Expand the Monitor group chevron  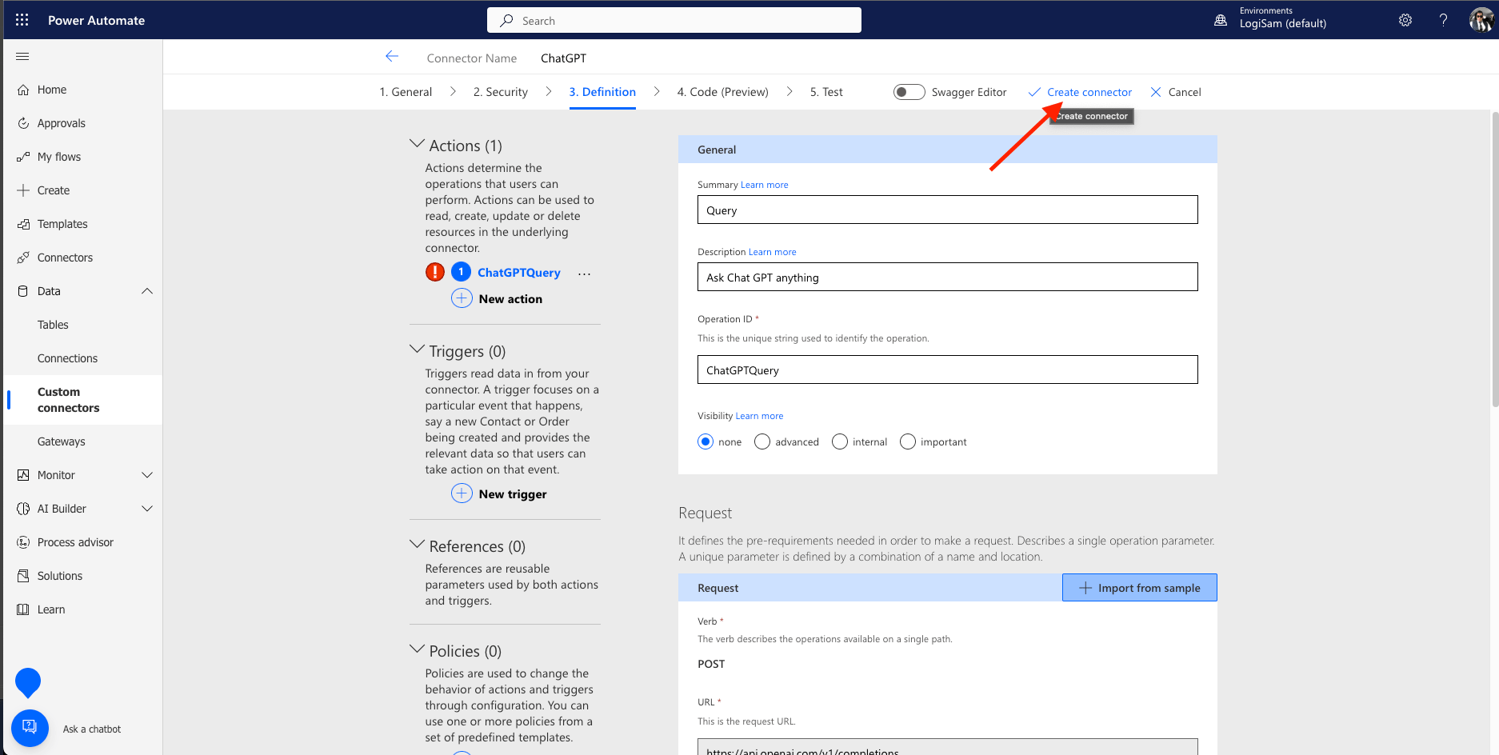(147, 475)
